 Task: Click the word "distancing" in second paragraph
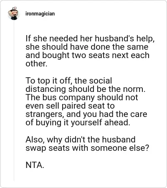pyautogui.click(x=46, y=89)
